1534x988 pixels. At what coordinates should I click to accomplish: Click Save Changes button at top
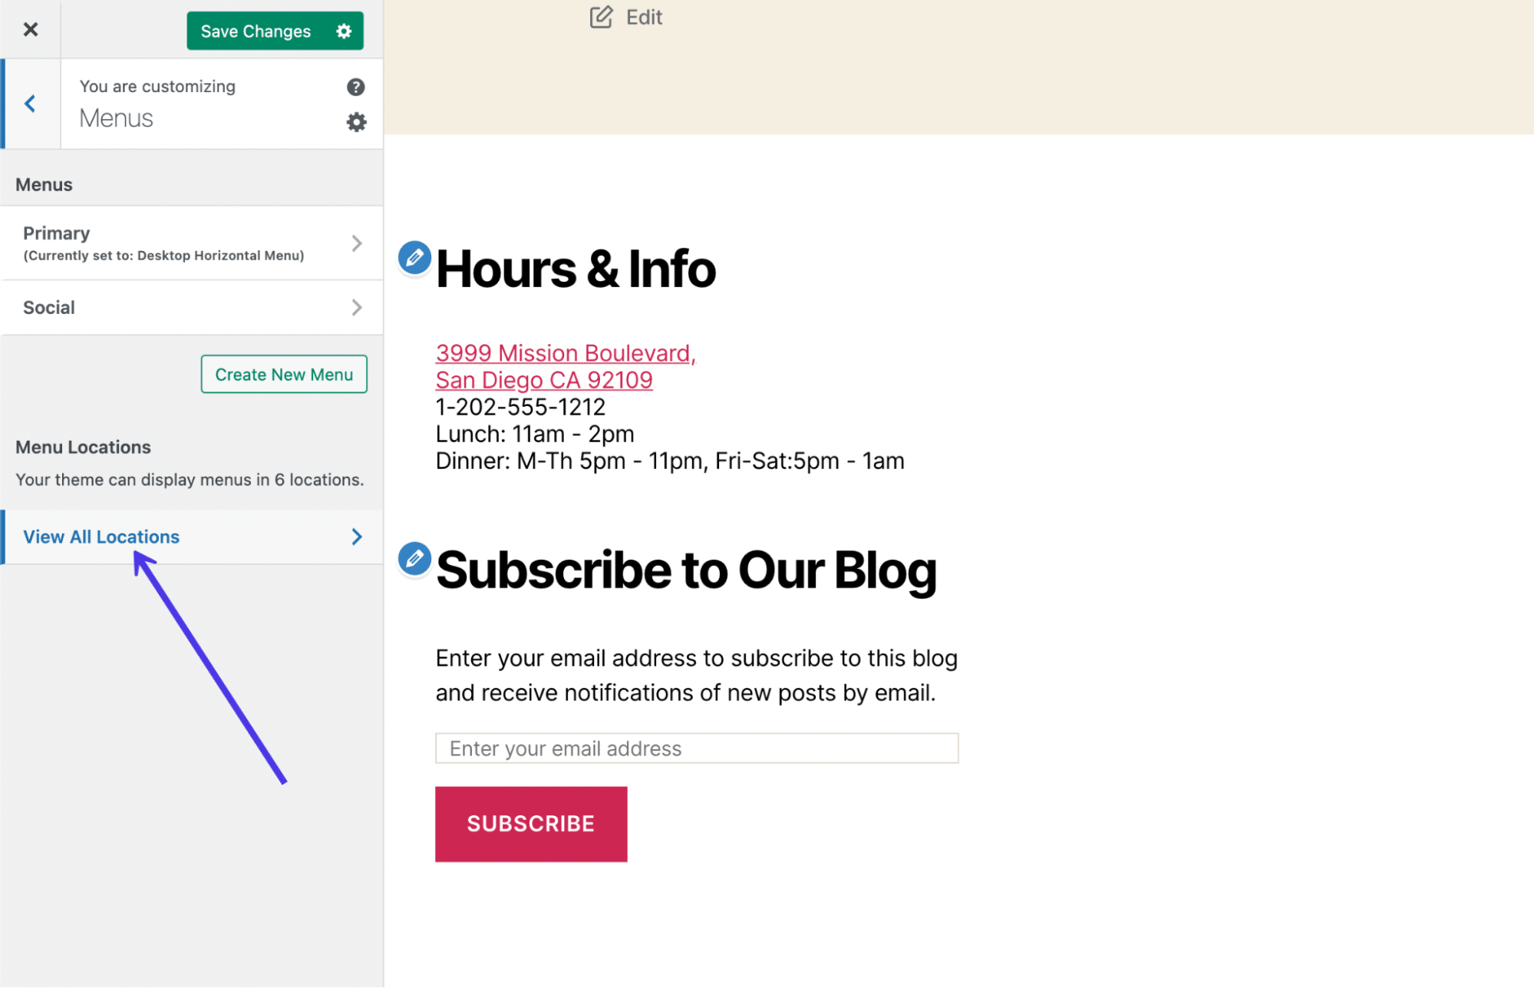click(256, 30)
